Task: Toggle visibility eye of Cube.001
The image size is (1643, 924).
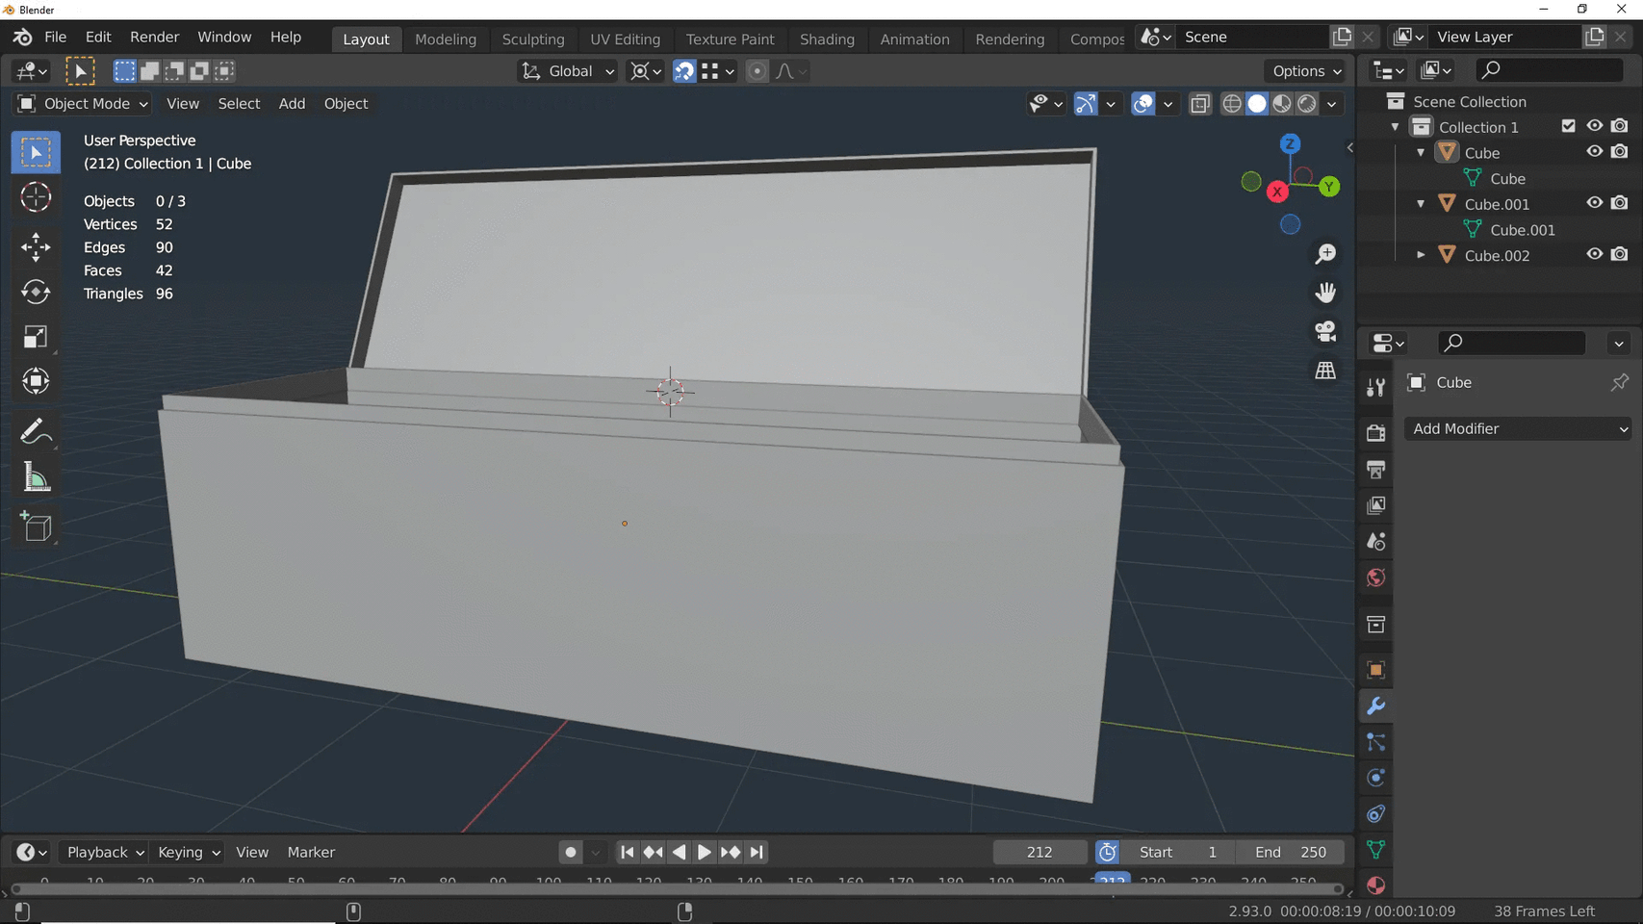Action: click(1594, 203)
